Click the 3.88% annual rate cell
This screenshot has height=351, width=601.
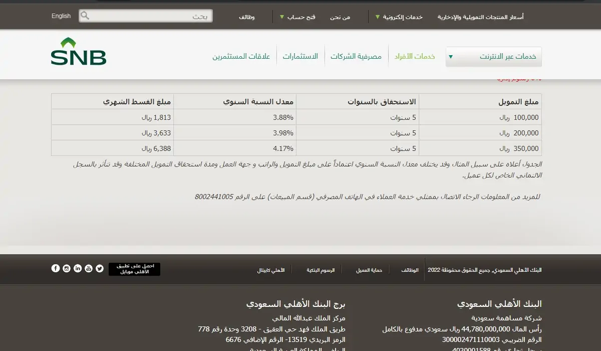click(x=235, y=117)
